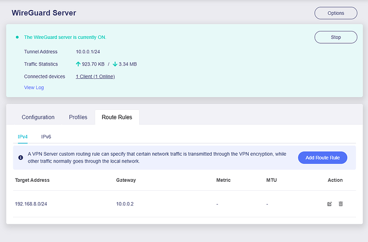Click the green download arrow icon

click(x=115, y=64)
